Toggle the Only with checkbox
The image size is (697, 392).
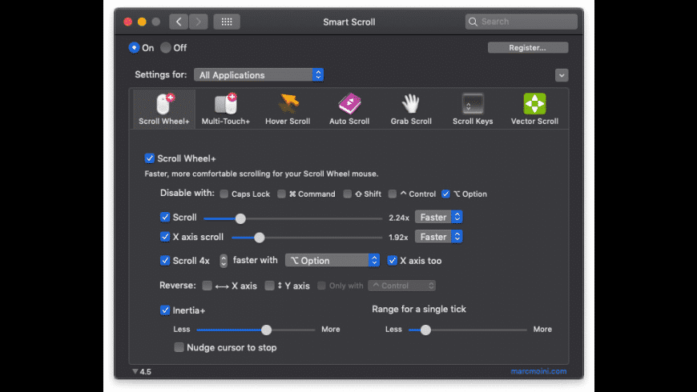pos(321,286)
